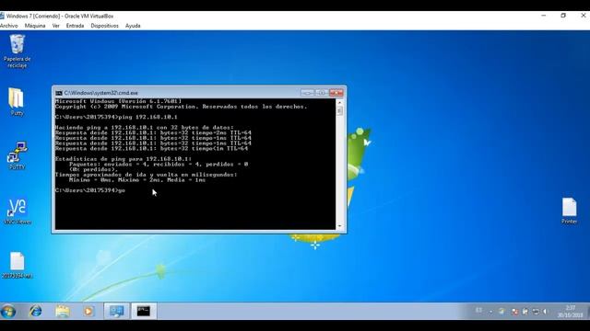
Task: Click the cmd scrollbar down arrow
Action: point(339,226)
